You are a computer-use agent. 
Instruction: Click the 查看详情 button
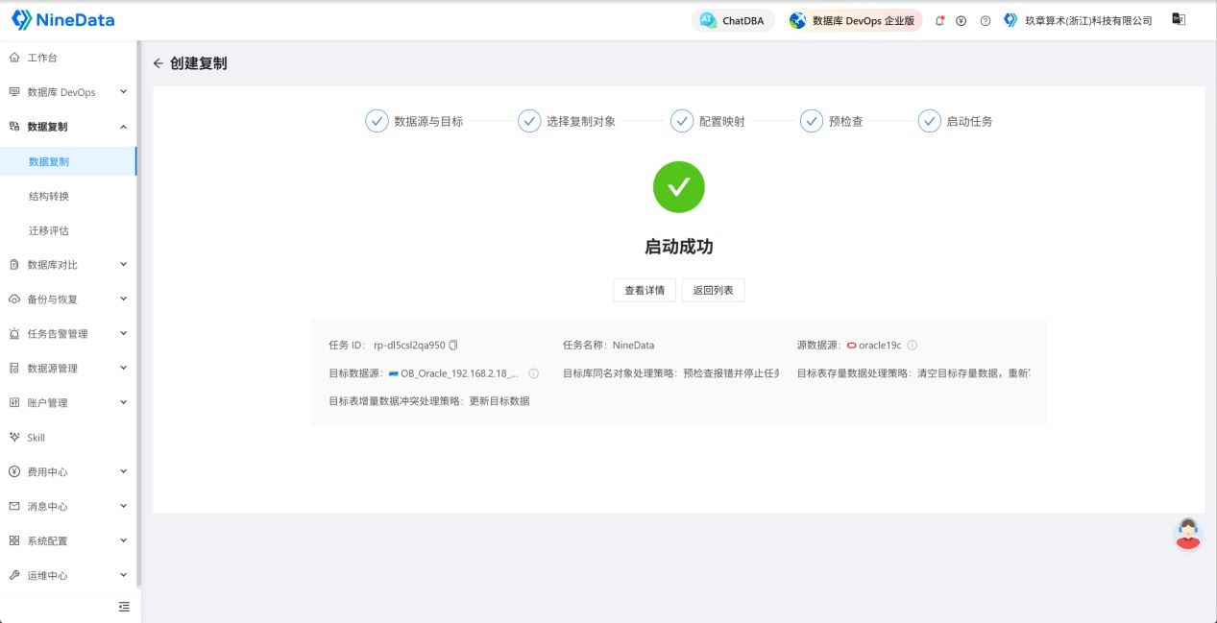pos(645,290)
